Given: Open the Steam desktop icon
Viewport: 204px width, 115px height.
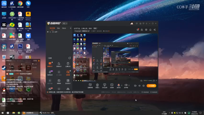Looking at the screenshot, I should click(4, 69).
